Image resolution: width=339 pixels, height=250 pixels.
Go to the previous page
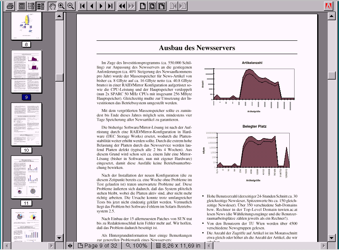(92, 6)
